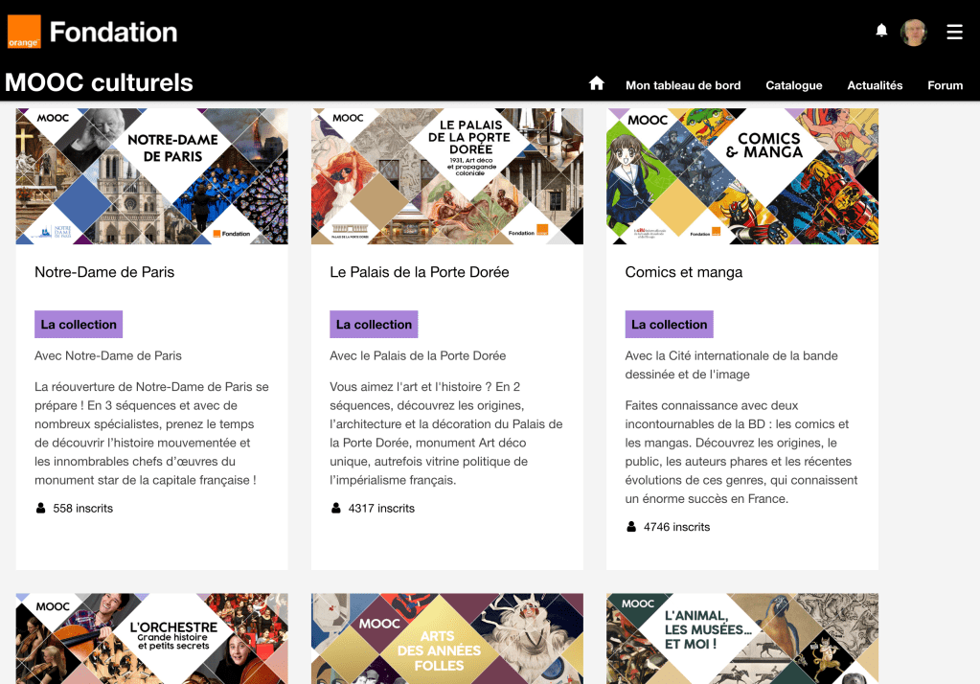Open the user profile avatar
Viewport: 980px width, 684px height.
(x=913, y=32)
